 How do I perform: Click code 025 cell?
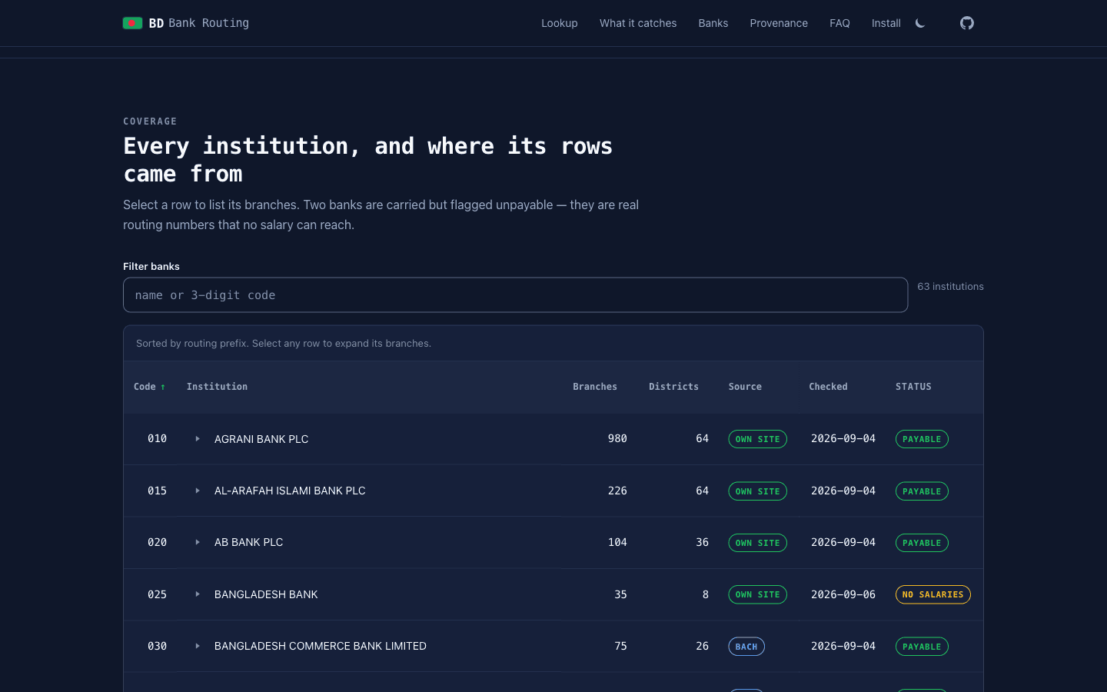(157, 594)
